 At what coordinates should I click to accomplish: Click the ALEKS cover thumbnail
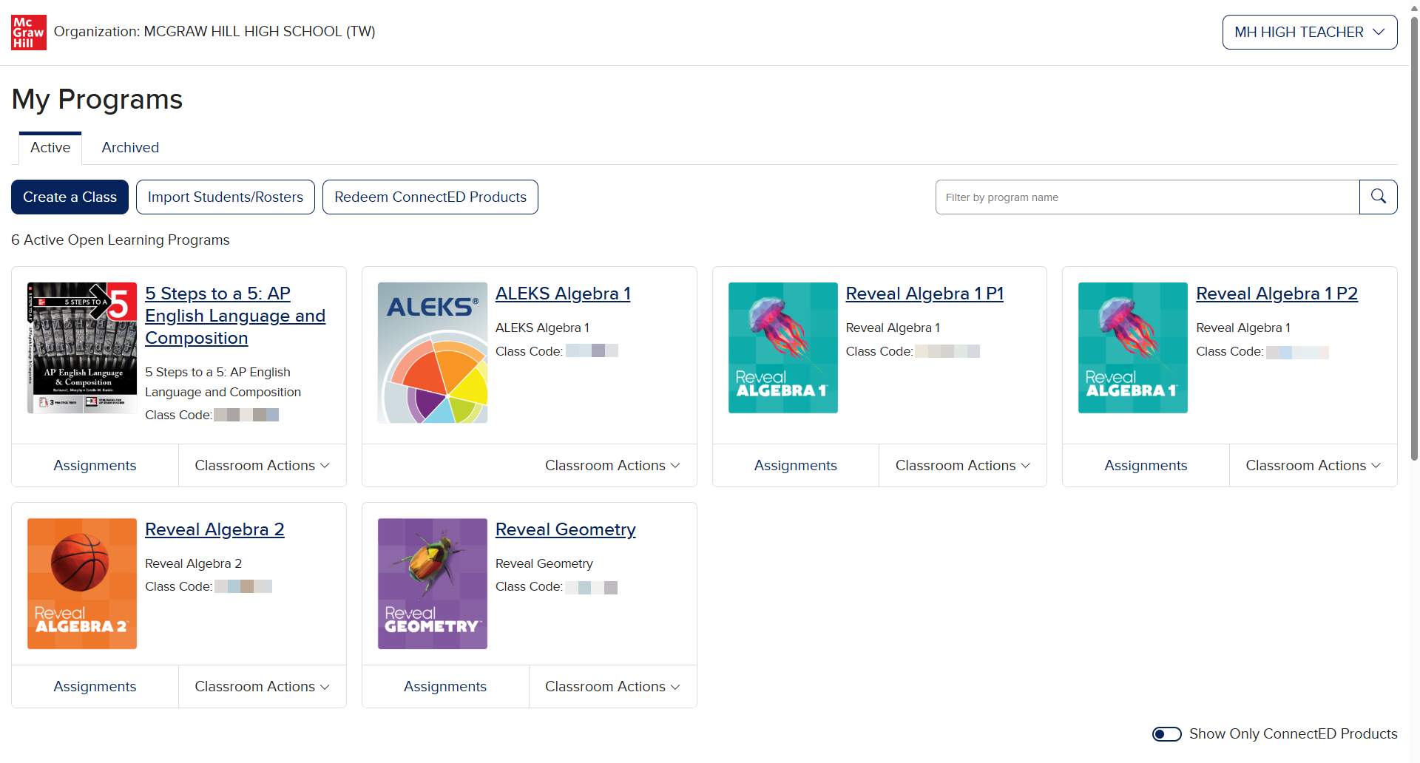pos(433,353)
